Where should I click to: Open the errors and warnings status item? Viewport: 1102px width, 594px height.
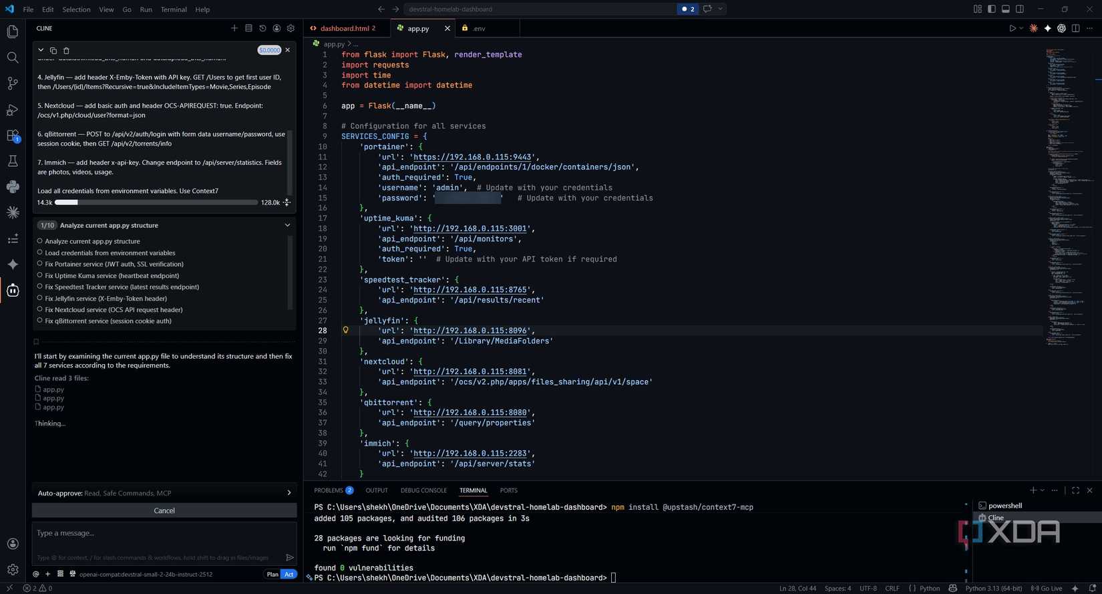pos(37,588)
